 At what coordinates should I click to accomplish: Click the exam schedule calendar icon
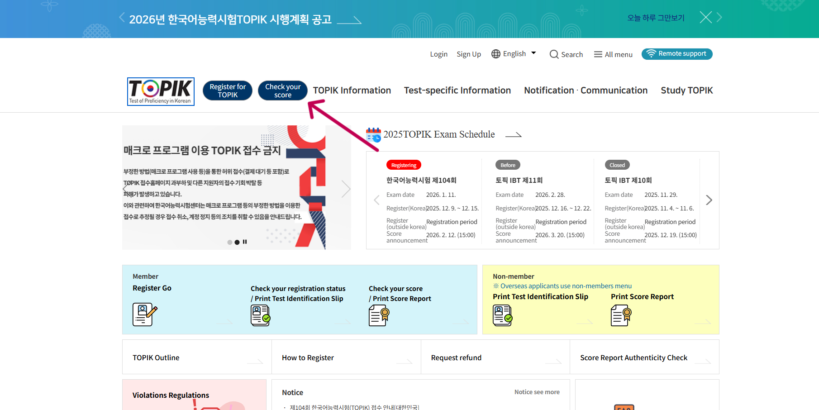(x=373, y=135)
